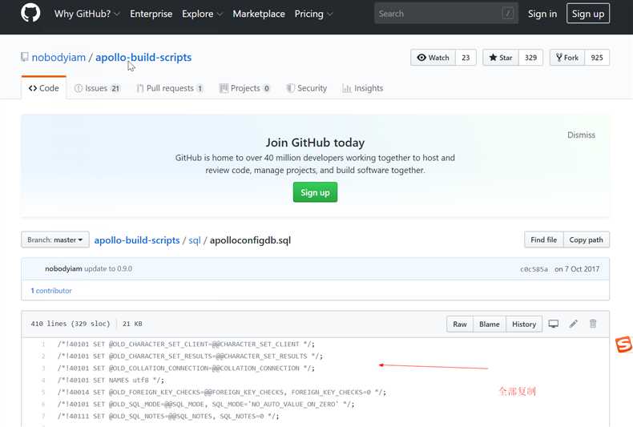
Task: Open the watchers count 23
Action: click(466, 58)
